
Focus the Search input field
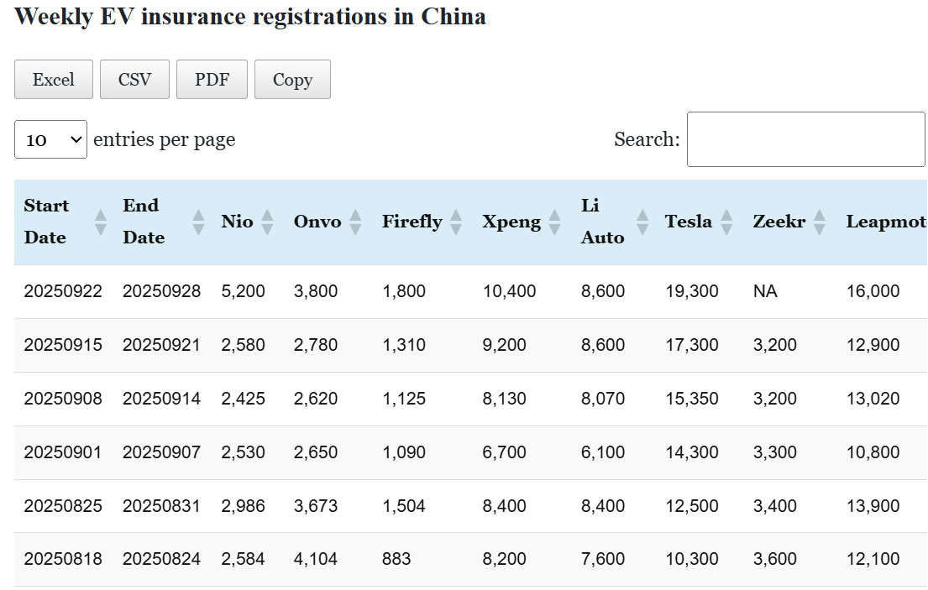pyautogui.click(x=805, y=139)
